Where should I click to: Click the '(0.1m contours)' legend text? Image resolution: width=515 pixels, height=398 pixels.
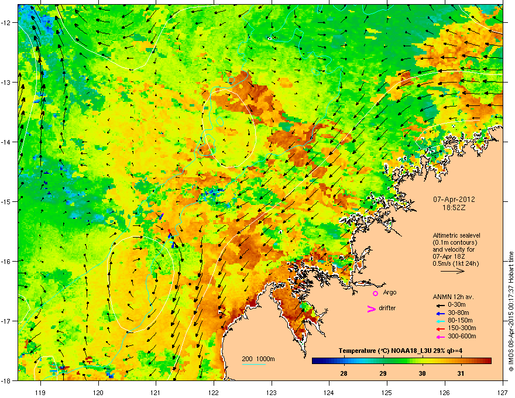point(455,243)
